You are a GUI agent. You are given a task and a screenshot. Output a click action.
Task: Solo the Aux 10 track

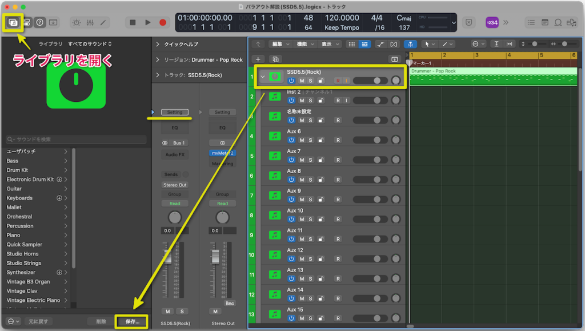click(x=310, y=220)
